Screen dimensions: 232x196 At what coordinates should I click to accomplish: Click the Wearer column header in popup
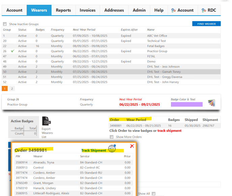click(38, 156)
